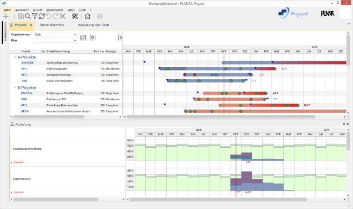
Task: Pin the Auslastung panel
Action: tap(343, 124)
